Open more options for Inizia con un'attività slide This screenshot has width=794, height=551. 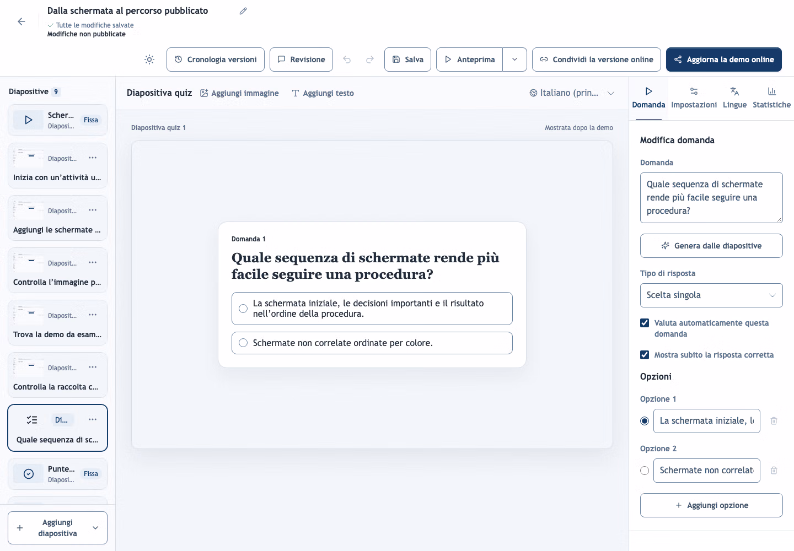click(x=93, y=158)
